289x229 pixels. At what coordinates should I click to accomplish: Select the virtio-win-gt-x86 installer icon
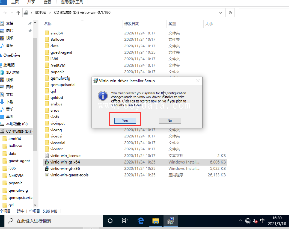(47, 169)
